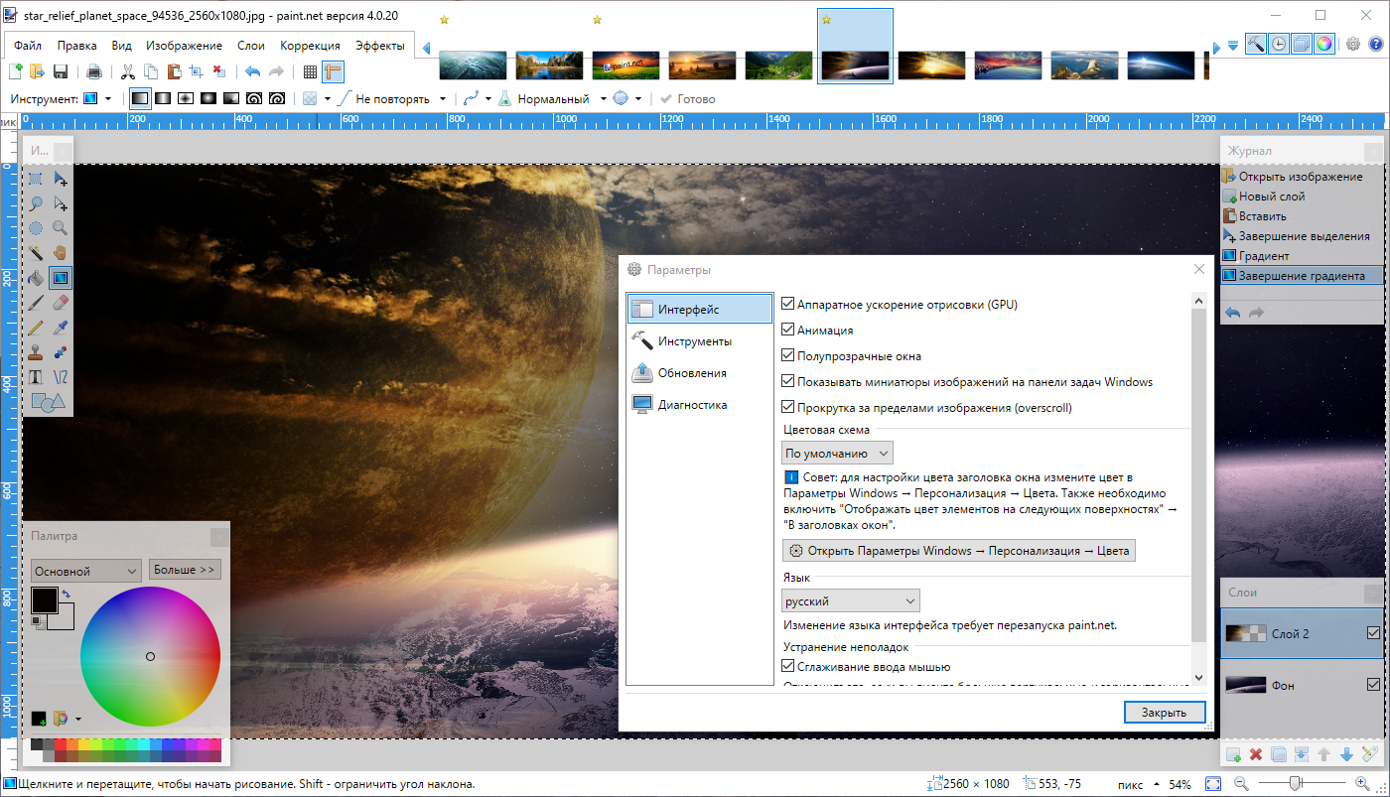This screenshot has width=1390, height=797.
Task: Pick the Ellipse Select tool
Action: [36, 228]
